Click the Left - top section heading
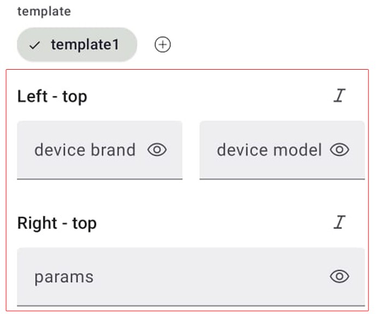The height and width of the screenshot is (317, 382). (52, 96)
